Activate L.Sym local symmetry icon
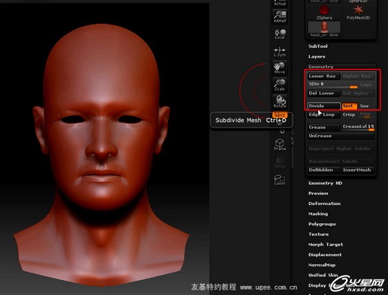 279,52
